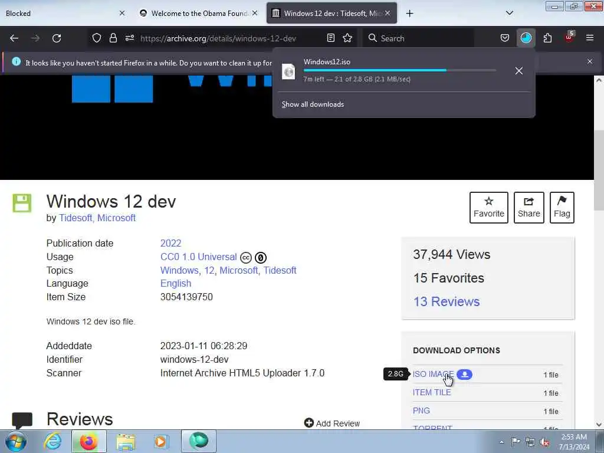Screen dimensions: 604x453
Task: Open site permissions icon in address bar
Action: (x=129, y=38)
